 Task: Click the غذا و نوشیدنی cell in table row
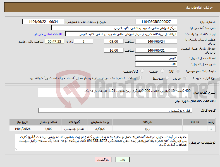click(74, 129)
